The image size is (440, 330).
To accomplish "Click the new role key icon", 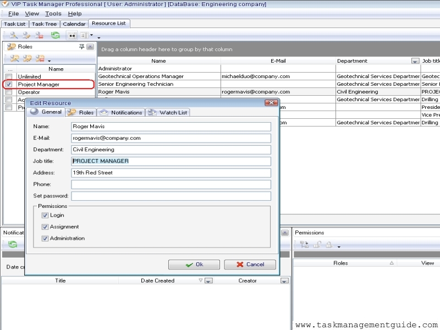I will point(15,58).
